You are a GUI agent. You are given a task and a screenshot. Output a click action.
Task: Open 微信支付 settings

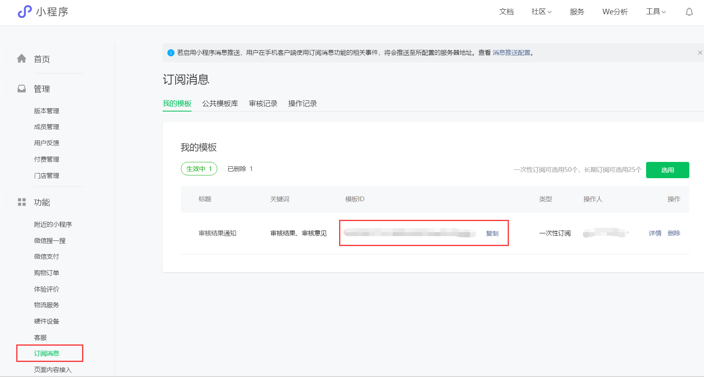[46, 256]
